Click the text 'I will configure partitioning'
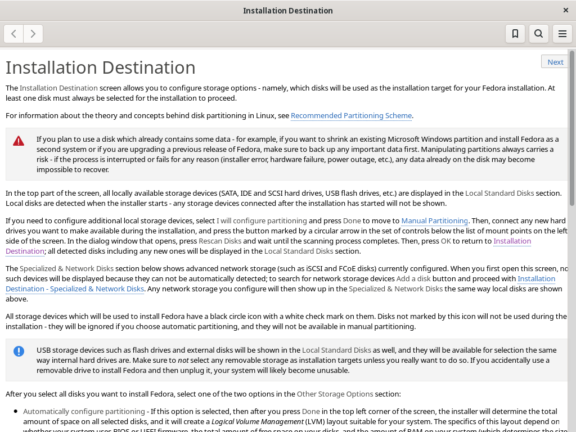This screenshot has height=432, width=576. (x=262, y=220)
